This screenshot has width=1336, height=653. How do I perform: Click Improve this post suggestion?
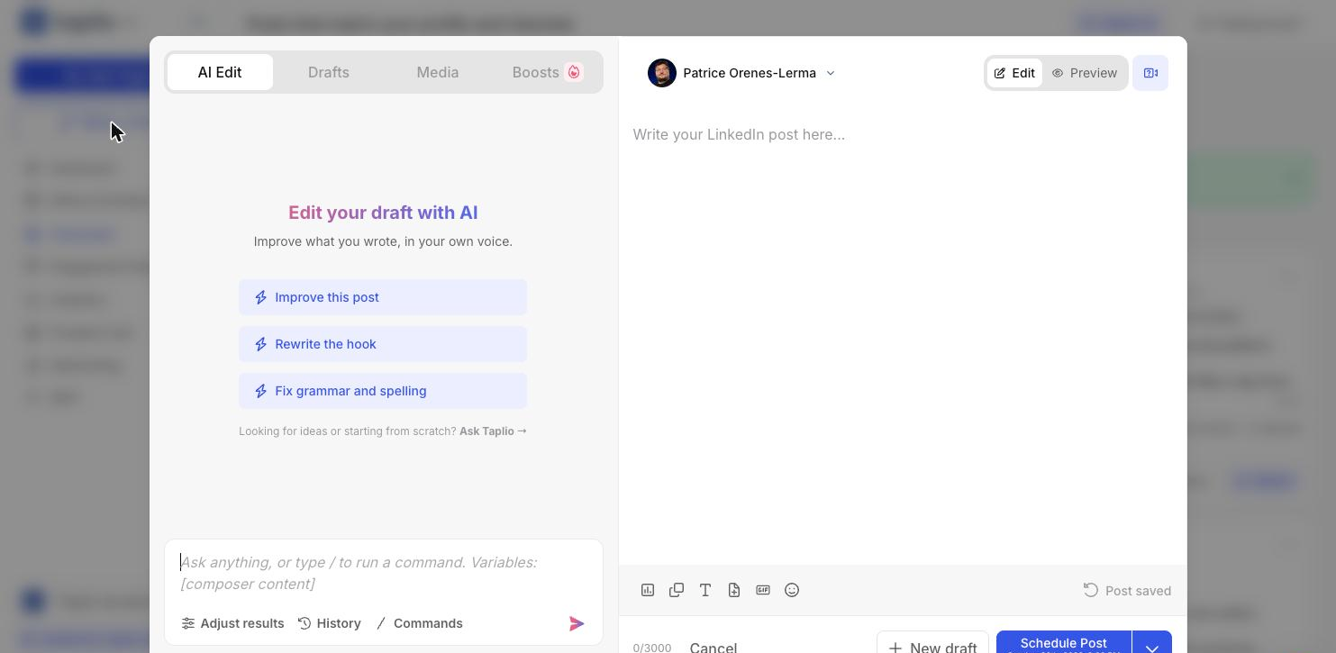(x=383, y=297)
